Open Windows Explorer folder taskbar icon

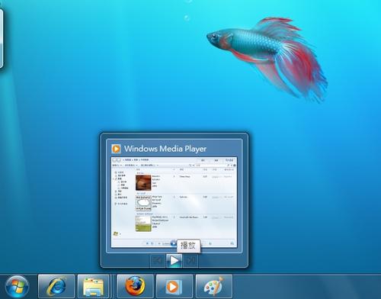click(93, 287)
